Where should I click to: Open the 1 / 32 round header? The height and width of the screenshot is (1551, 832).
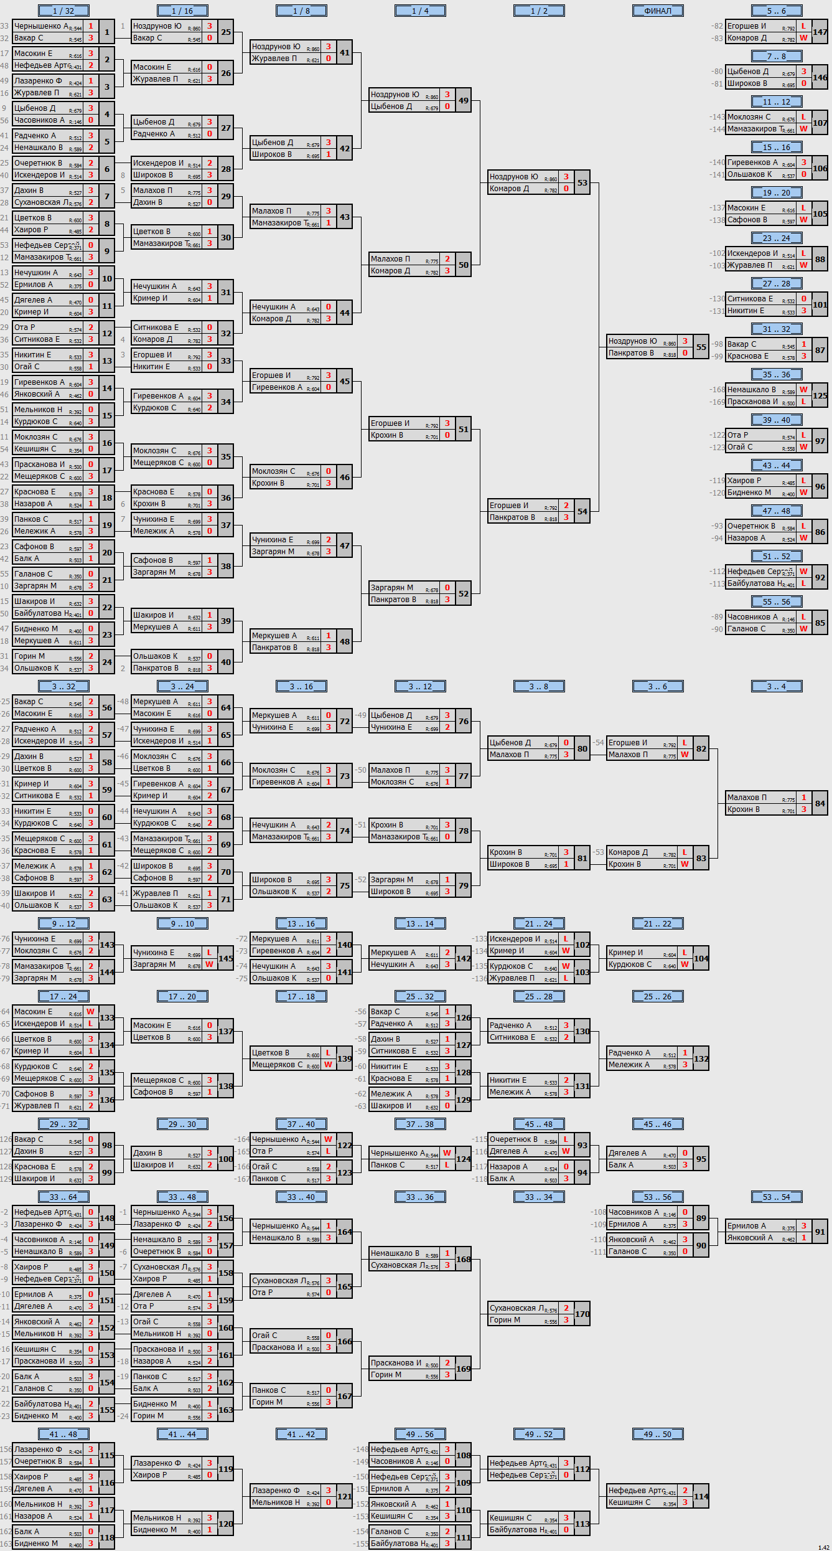tap(63, 11)
